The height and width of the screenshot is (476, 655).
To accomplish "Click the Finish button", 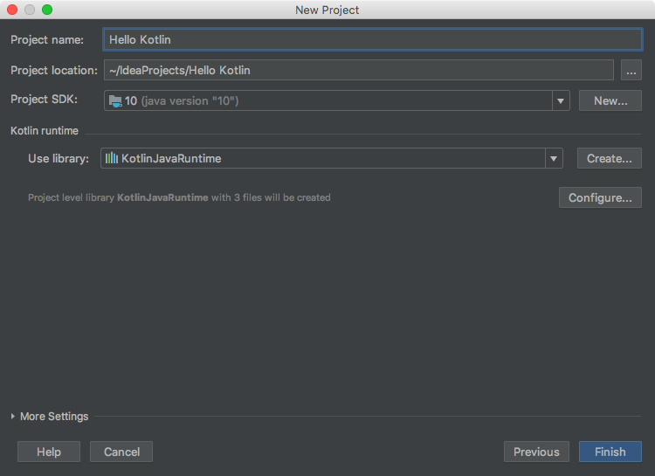I will tap(610, 452).
